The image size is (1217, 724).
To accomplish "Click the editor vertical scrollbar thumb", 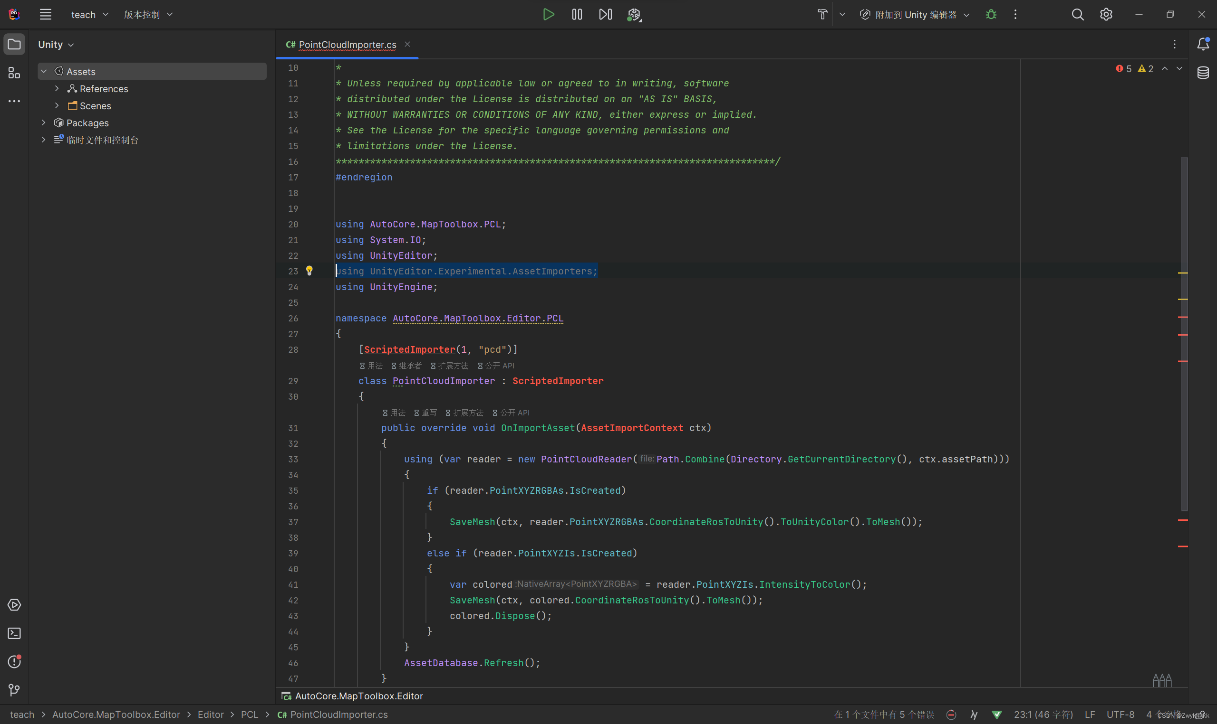I will 1184,334.
